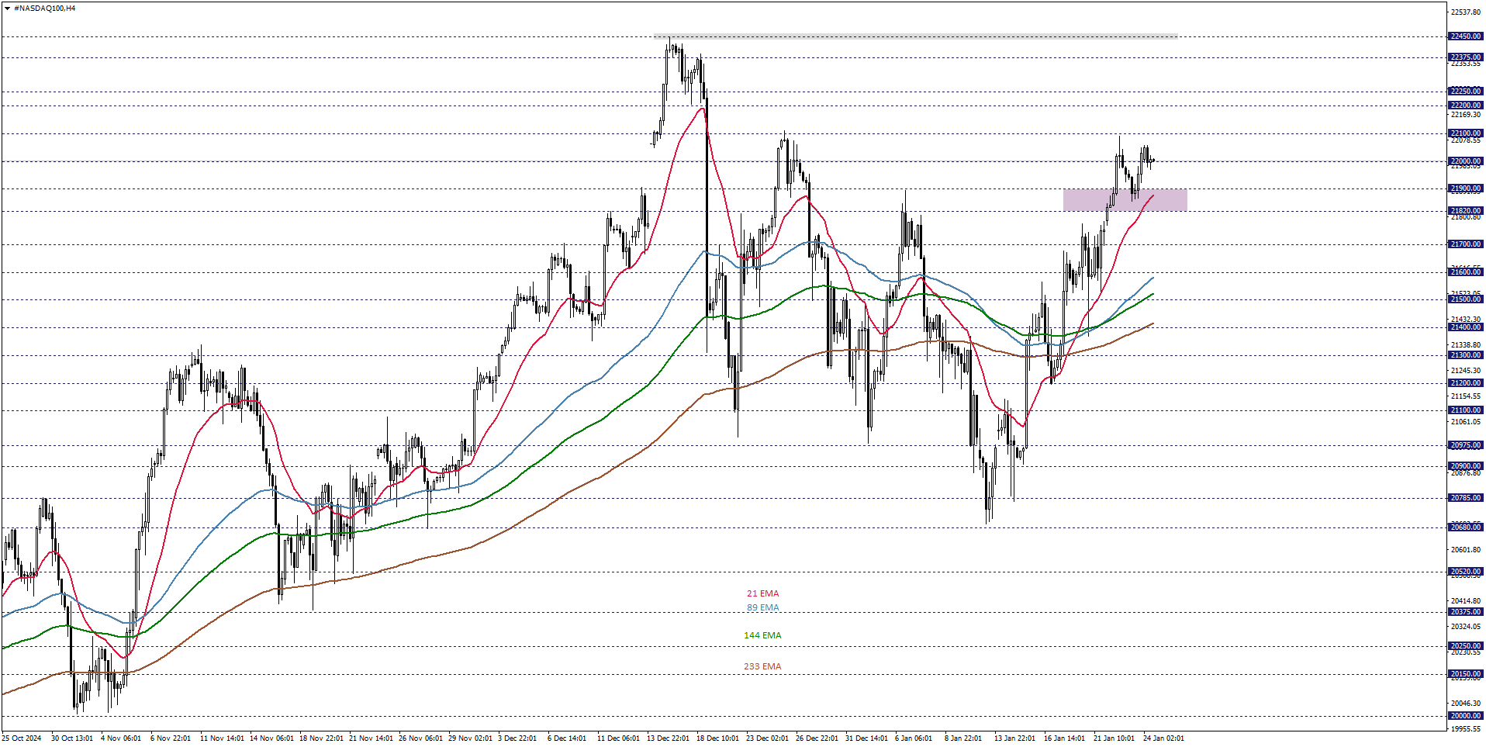Click the 16 Jan 14:01 time label
The image size is (1486, 747).
pyautogui.click(x=1065, y=738)
